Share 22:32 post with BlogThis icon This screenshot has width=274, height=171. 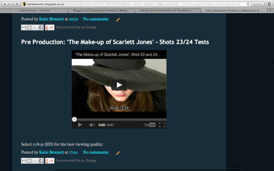click(30, 27)
